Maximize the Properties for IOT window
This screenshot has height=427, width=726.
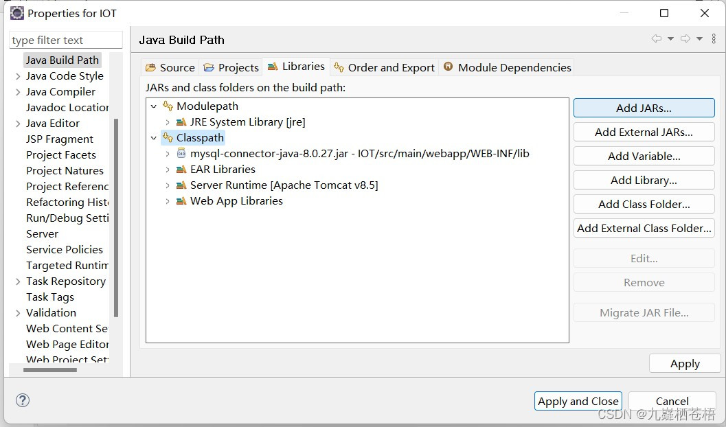pos(664,13)
